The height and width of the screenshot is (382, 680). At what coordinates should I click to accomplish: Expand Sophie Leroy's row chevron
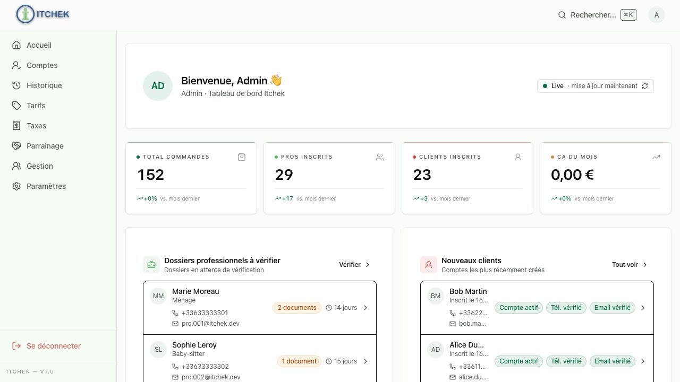coord(365,361)
